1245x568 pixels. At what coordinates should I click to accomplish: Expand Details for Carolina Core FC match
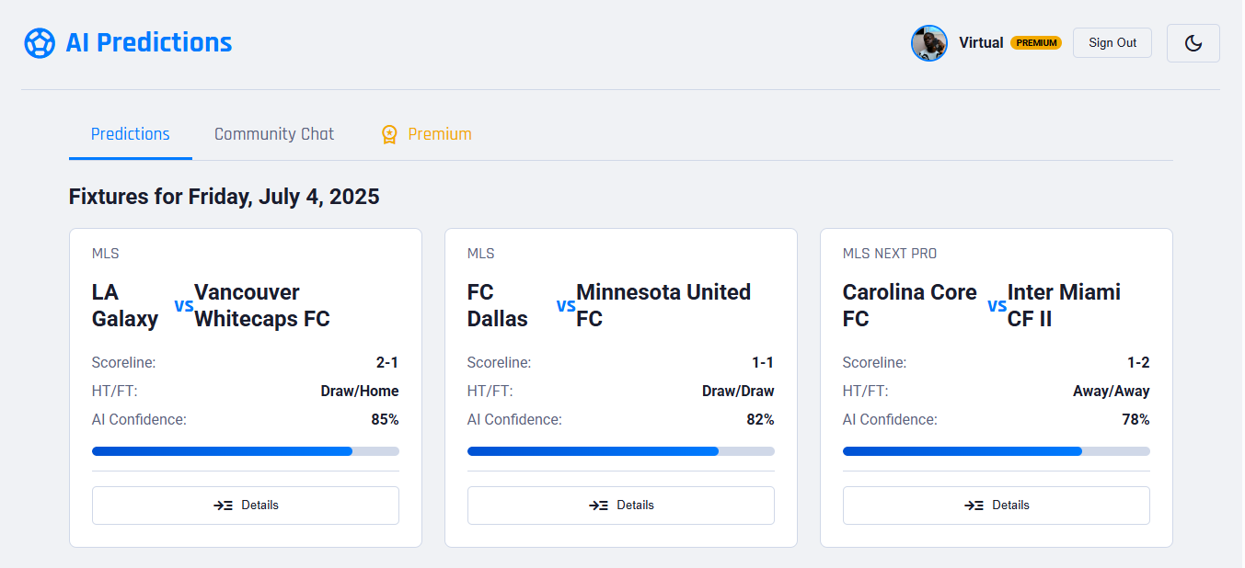[997, 506]
